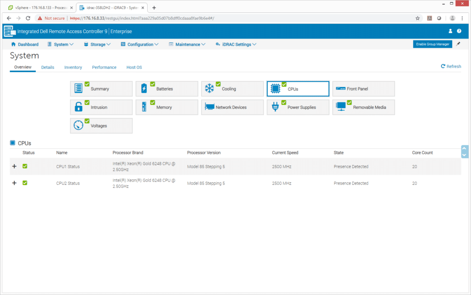Screen dimensions: 471x295
Task: Click the CPU1 Status name cell
Action: pos(68,166)
